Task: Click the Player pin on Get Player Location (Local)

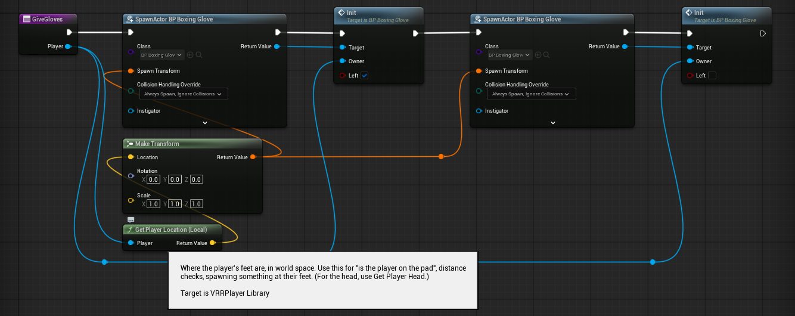Action: coord(131,243)
